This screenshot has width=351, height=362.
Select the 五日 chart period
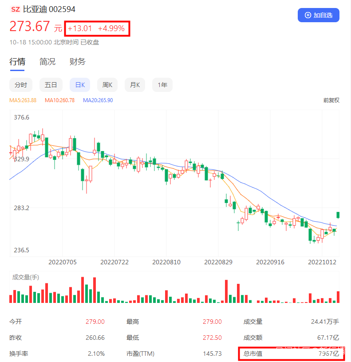pos(51,85)
